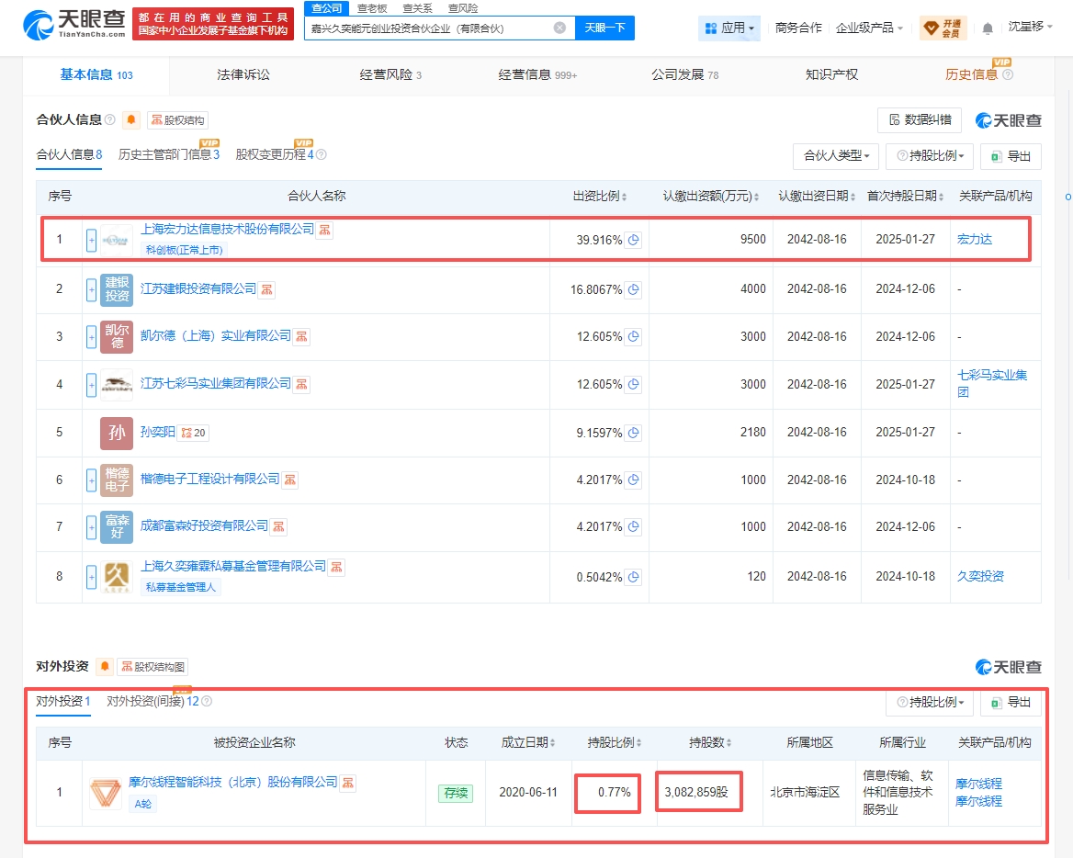The height and width of the screenshot is (858, 1073).
Task: Click help icon beside 对外投资(间接) tab
Action: 207,701
